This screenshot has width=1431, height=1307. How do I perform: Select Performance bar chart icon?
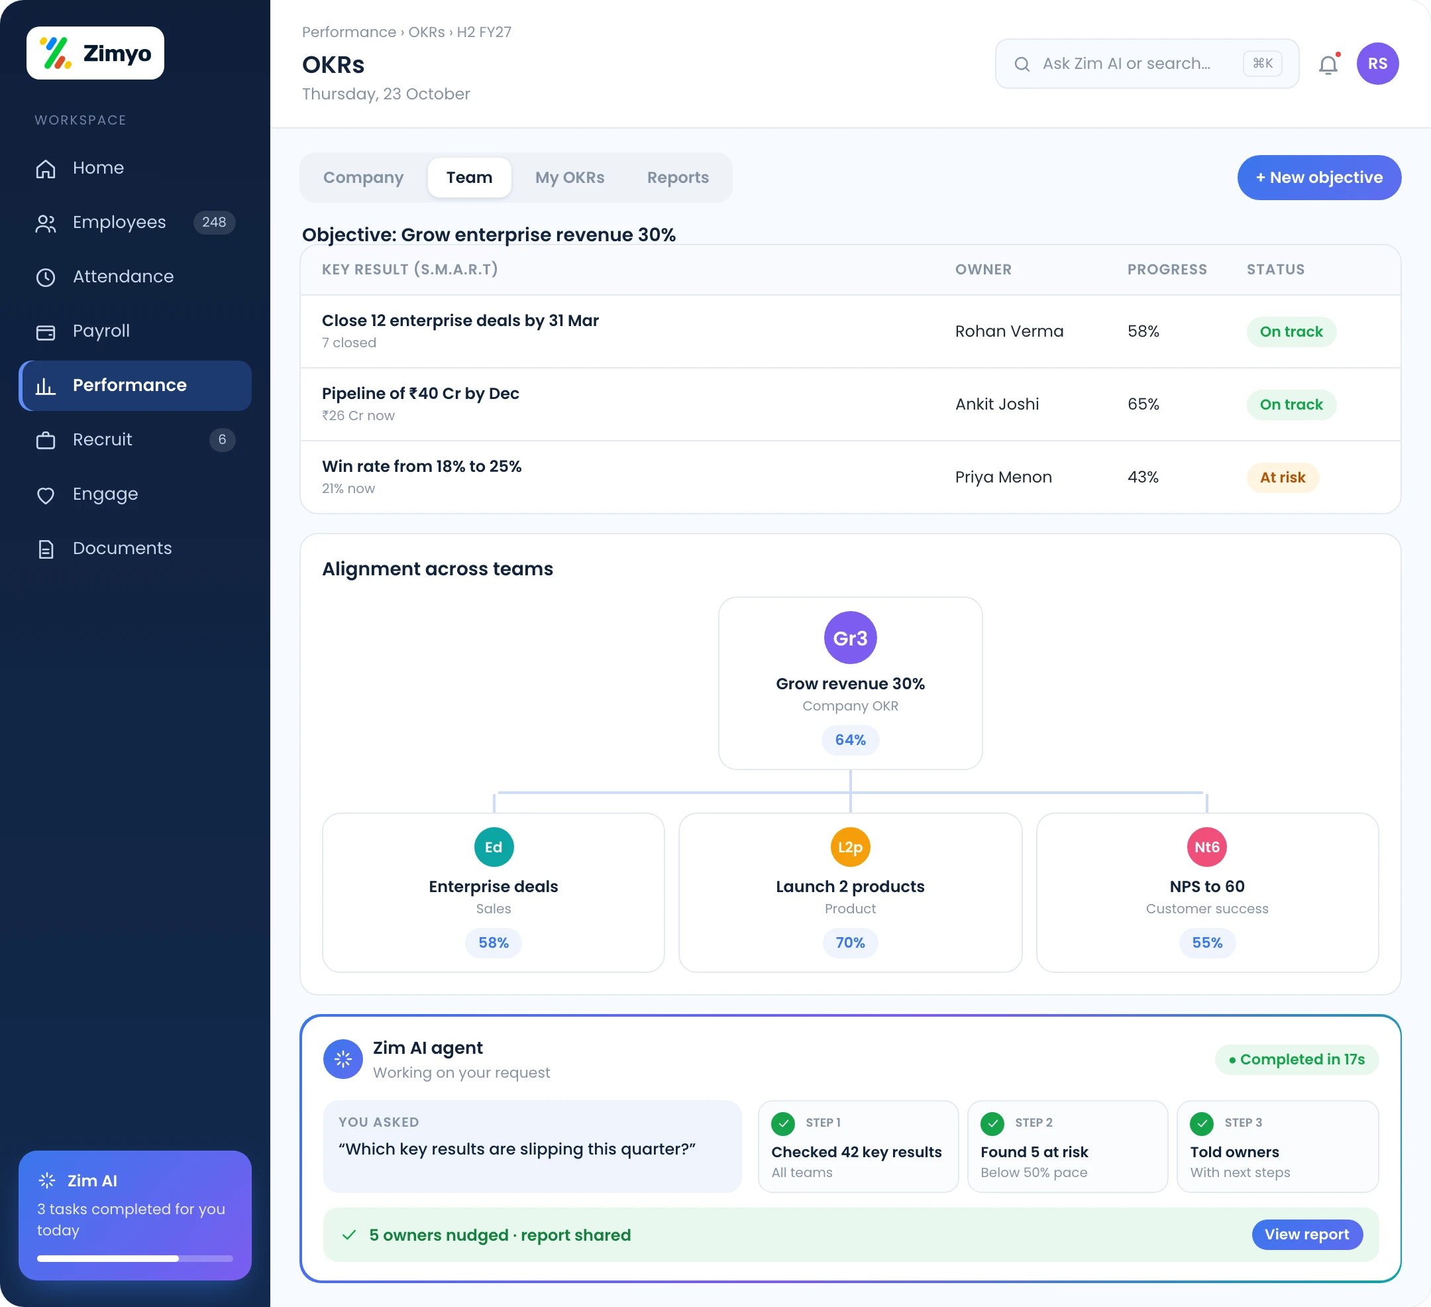(46, 386)
